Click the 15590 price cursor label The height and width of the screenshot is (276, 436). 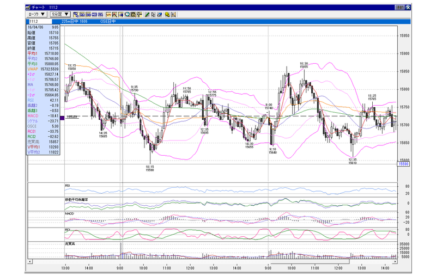(403, 164)
